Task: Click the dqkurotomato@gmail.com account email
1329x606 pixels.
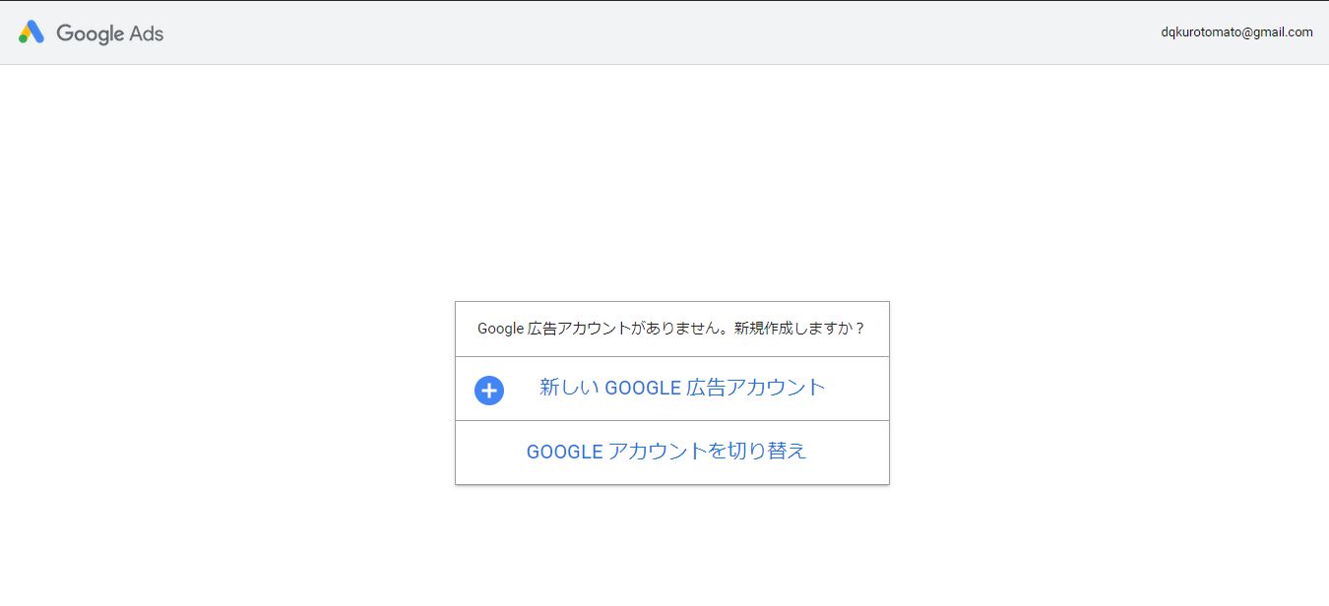Action: pyautogui.click(x=1236, y=32)
